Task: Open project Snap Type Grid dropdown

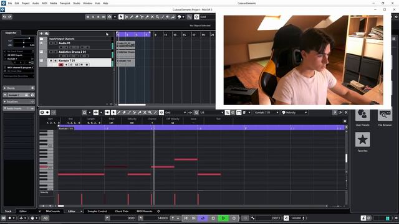Action: [x=208, y=17]
